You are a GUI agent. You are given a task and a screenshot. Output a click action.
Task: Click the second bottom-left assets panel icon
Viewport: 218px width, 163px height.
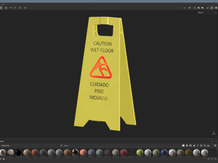pyautogui.click(x=4, y=159)
